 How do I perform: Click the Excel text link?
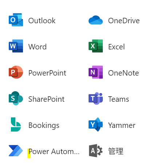pos(116,47)
